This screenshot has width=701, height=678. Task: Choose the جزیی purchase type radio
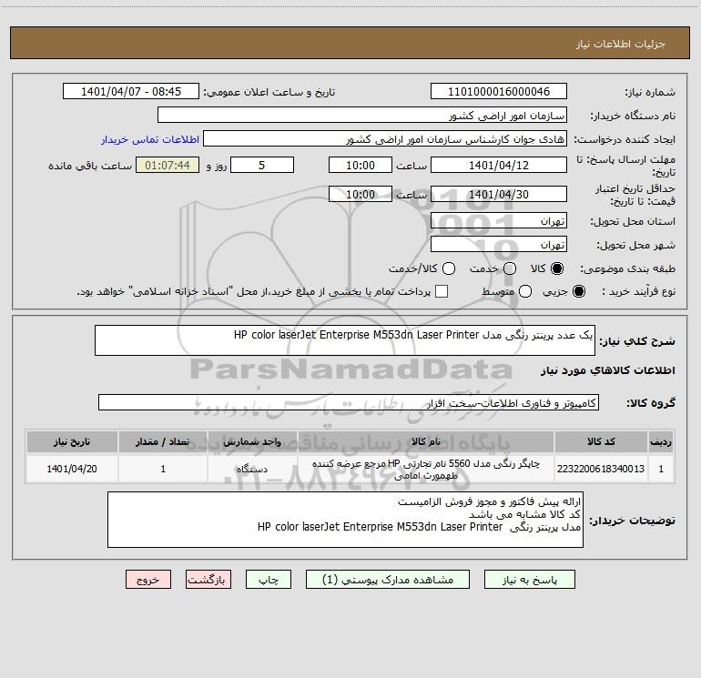(579, 291)
